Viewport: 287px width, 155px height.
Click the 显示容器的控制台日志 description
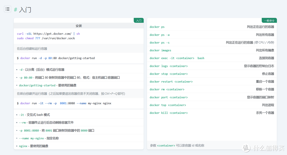[259, 66]
